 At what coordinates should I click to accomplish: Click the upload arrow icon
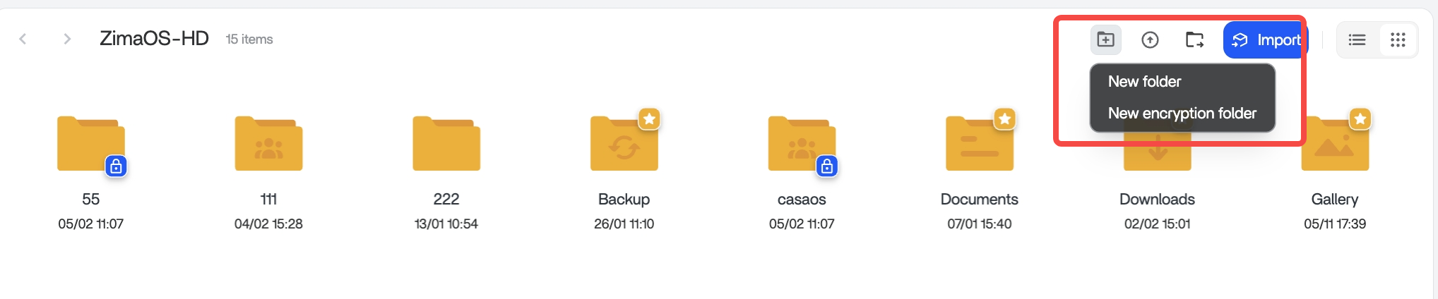[x=1150, y=40]
